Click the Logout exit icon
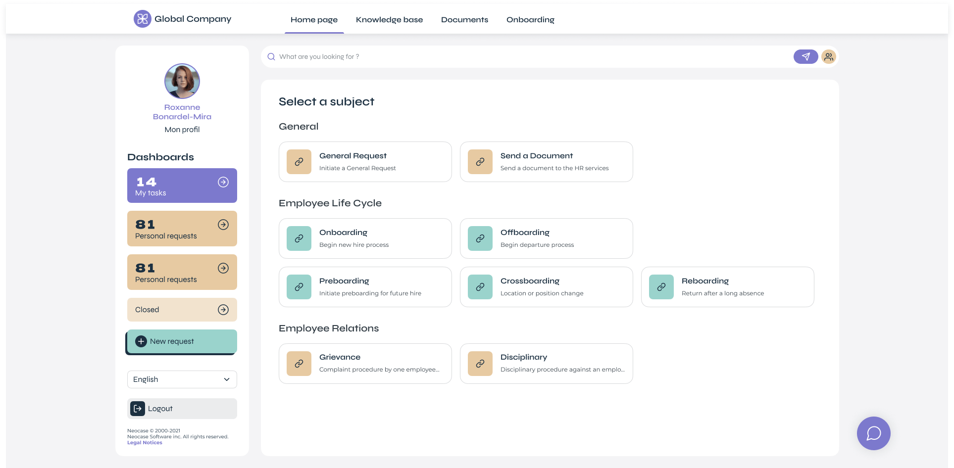The height and width of the screenshot is (468, 954). (137, 408)
